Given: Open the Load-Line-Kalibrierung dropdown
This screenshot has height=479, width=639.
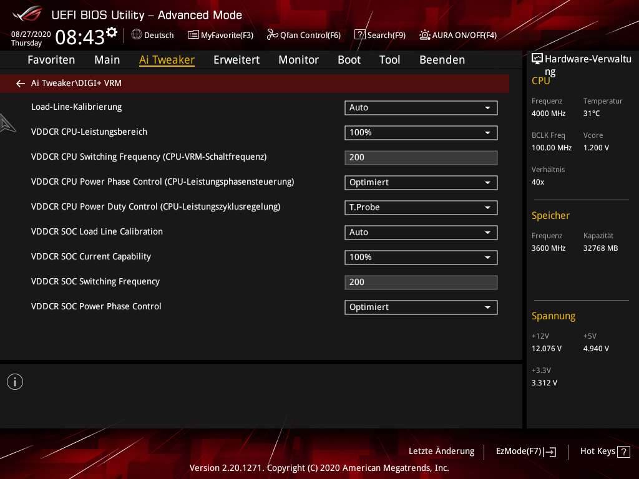Looking at the screenshot, I should pos(421,107).
